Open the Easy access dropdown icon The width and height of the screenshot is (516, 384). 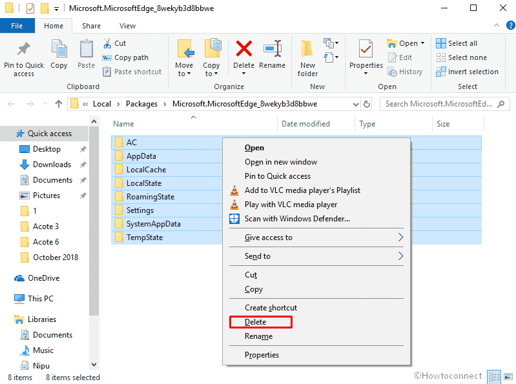(x=331, y=57)
